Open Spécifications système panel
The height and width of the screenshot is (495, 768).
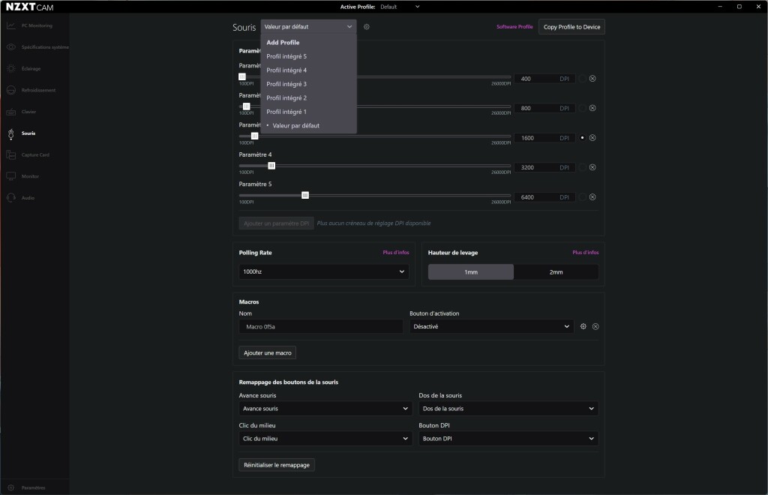click(x=37, y=46)
